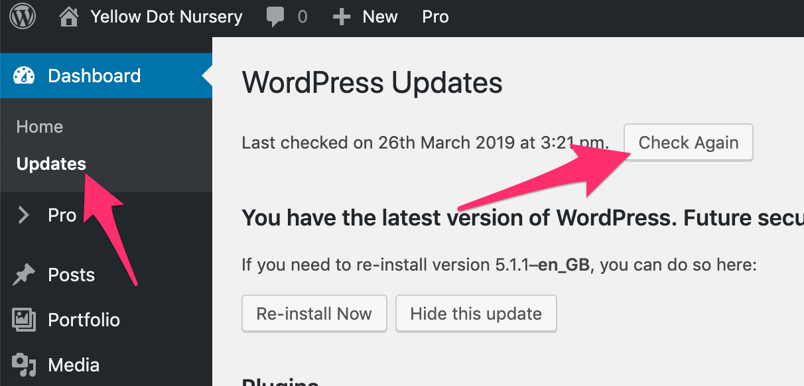Select the Updates submenu item
This screenshot has height=386, width=804.
tap(51, 164)
